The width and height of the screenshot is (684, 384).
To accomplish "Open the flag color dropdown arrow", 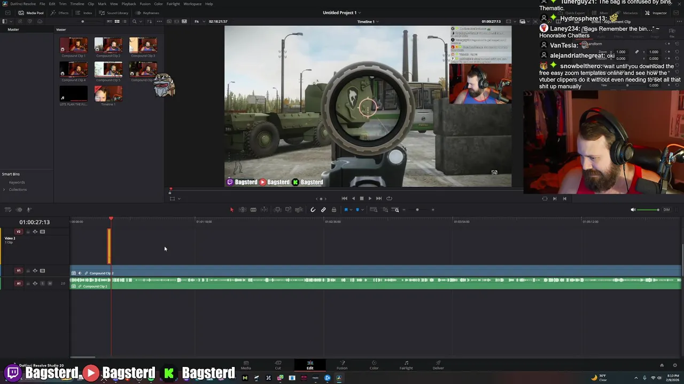I will [351, 210].
